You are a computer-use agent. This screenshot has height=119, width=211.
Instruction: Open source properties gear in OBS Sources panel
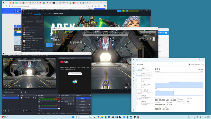(26, 111)
